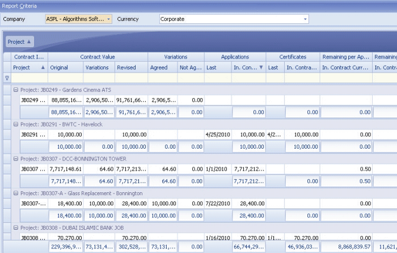Click the Last column header under Applications
This screenshot has height=253, width=397.
(x=218, y=68)
